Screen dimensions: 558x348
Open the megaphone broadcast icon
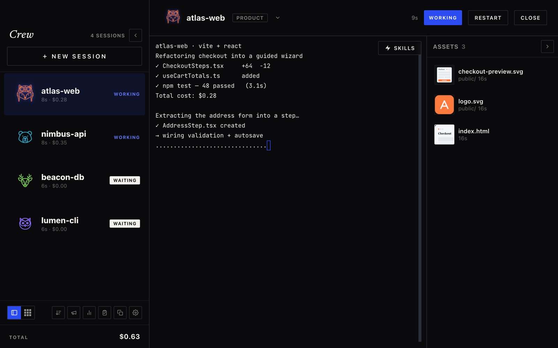point(74,313)
